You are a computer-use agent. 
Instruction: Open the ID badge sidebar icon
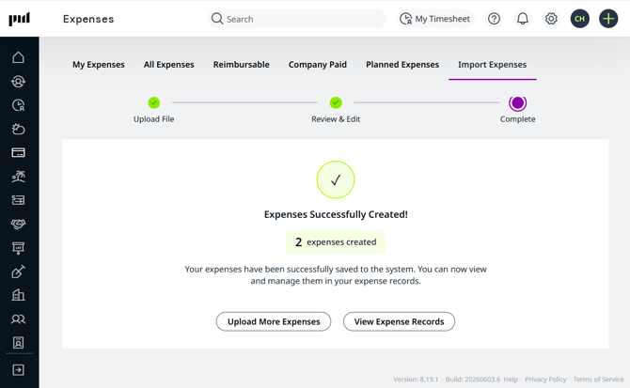(18, 343)
